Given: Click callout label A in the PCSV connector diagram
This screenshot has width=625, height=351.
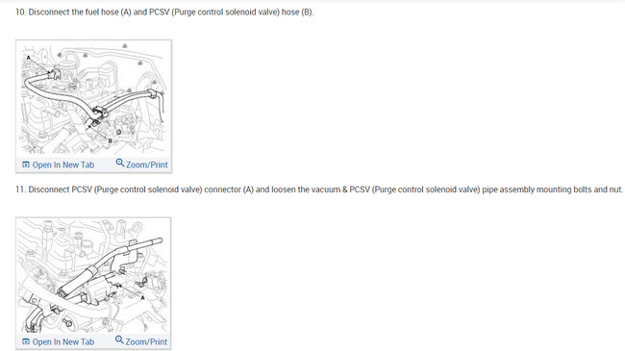Looking at the screenshot, I should (142, 297).
